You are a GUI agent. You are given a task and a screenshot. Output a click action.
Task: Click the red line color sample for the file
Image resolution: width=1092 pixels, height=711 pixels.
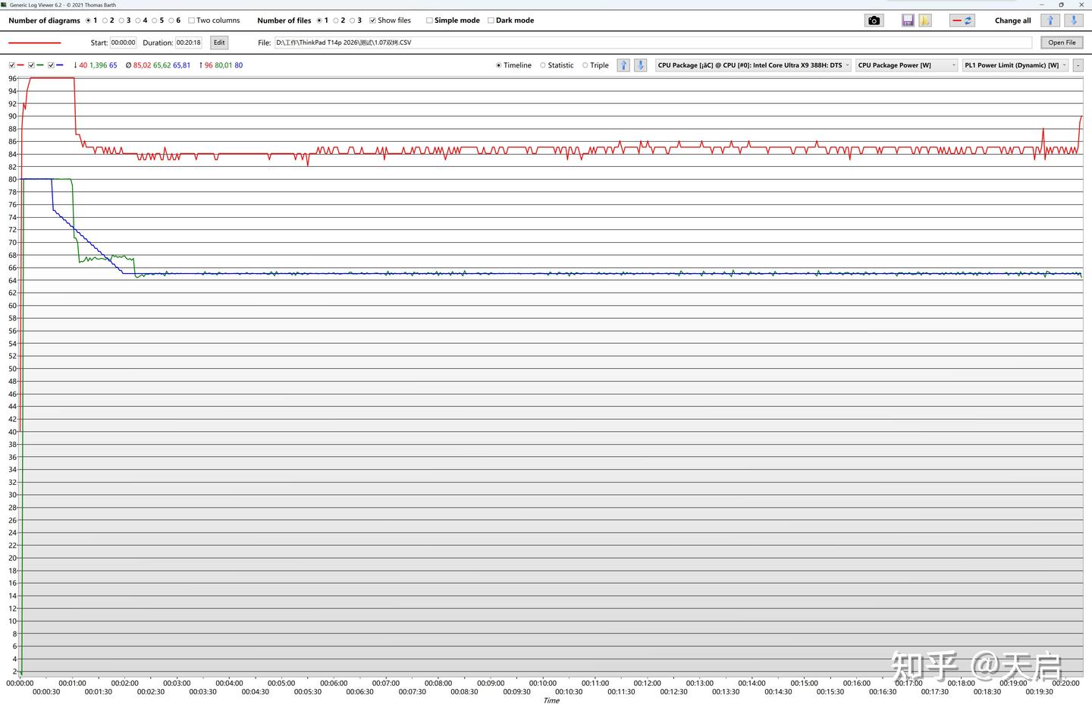coord(34,42)
